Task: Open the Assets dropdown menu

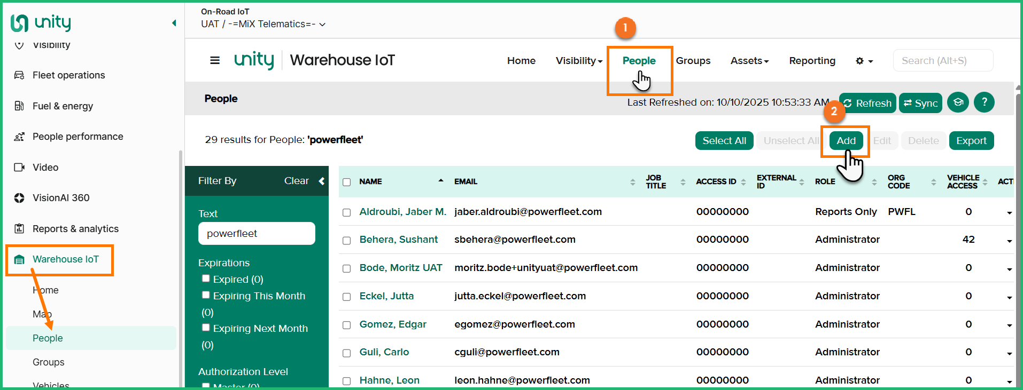Action: coord(749,61)
